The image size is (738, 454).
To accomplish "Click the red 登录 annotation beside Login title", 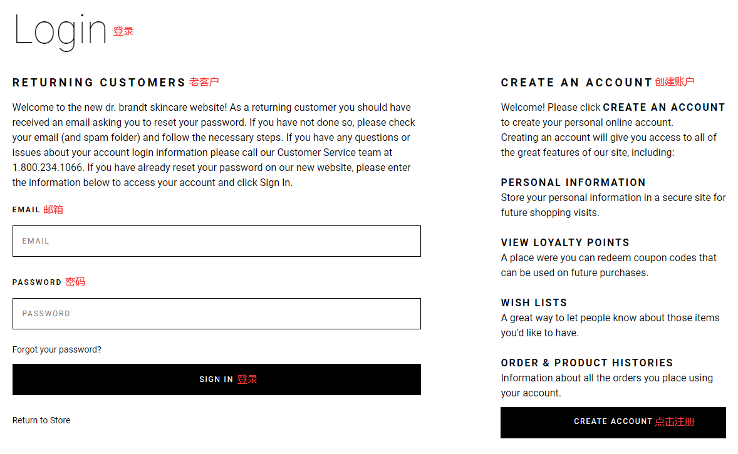I will (x=123, y=31).
